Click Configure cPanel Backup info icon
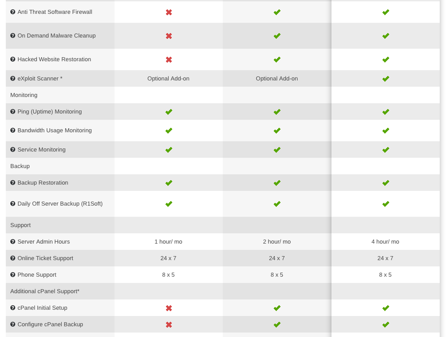The width and height of the screenshot is (446, 337). [13, 324]
